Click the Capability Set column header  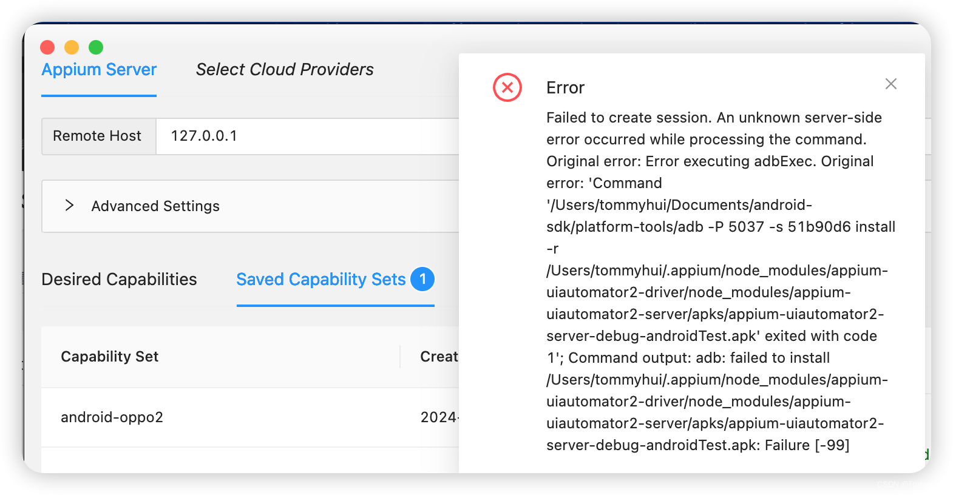(110, 357)
